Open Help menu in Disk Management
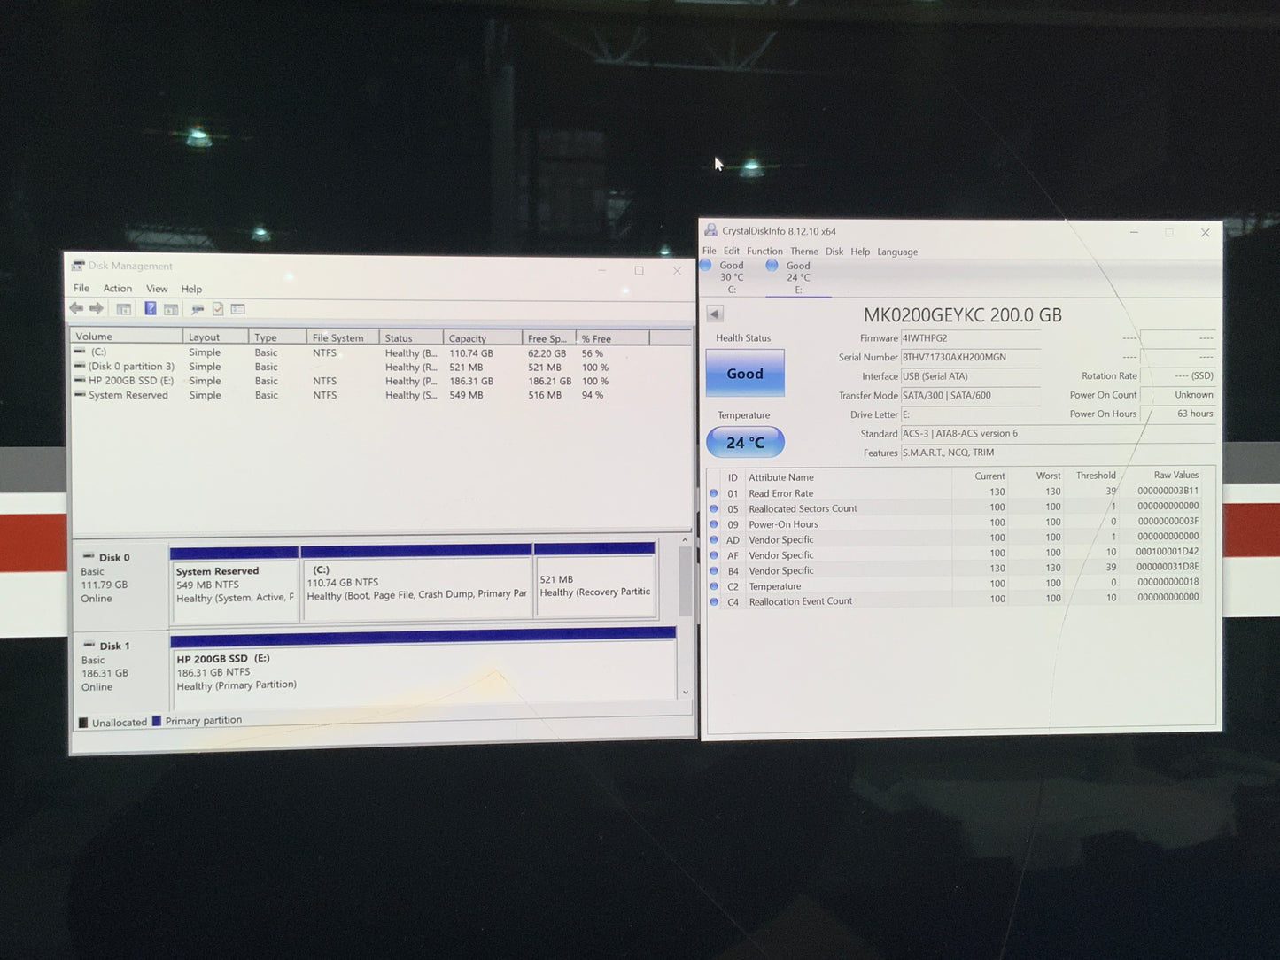 [x=191, y=289]
